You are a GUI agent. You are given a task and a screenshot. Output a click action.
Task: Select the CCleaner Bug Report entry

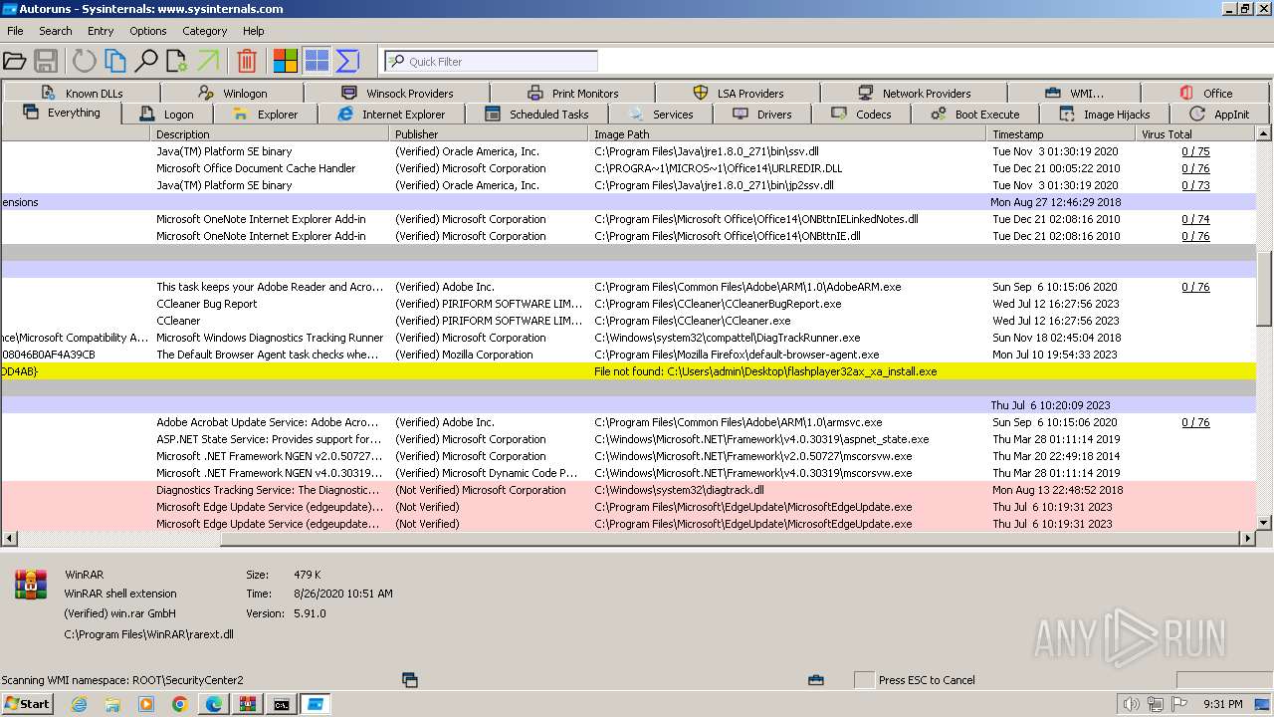pyautogui.click(x=628, y=304)
